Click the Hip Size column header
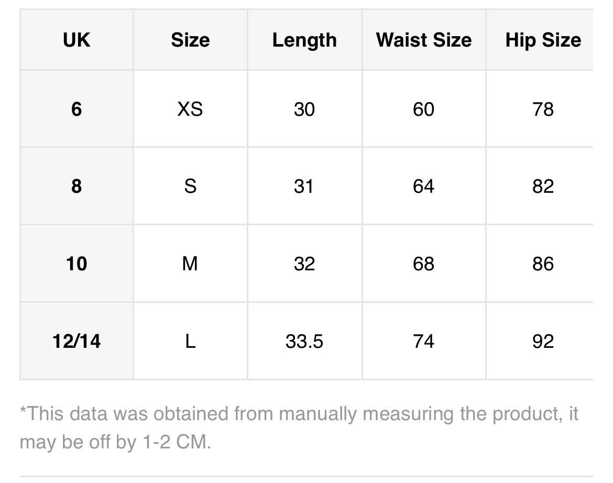The width and height of the screenshot is (613, 483). pyautogui.click(x=543, y=40)
